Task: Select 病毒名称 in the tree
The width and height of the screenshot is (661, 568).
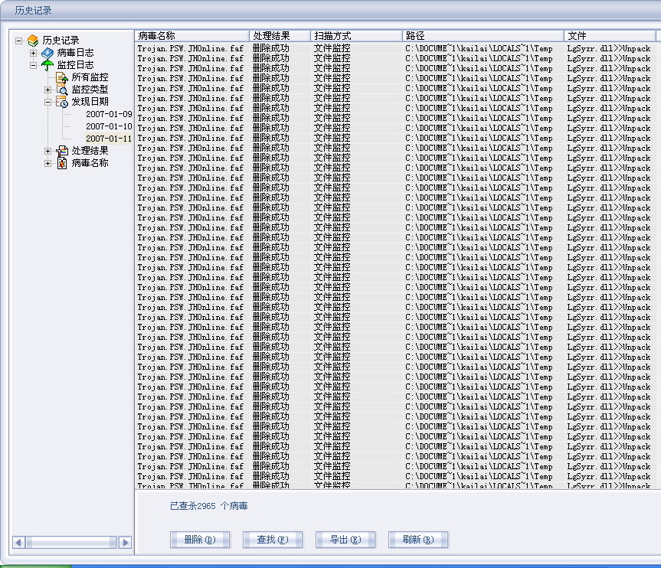Action: [90, 163]
